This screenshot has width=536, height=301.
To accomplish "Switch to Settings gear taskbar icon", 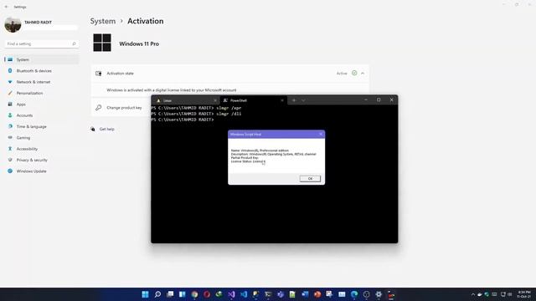I will click(x=379, y=294).
